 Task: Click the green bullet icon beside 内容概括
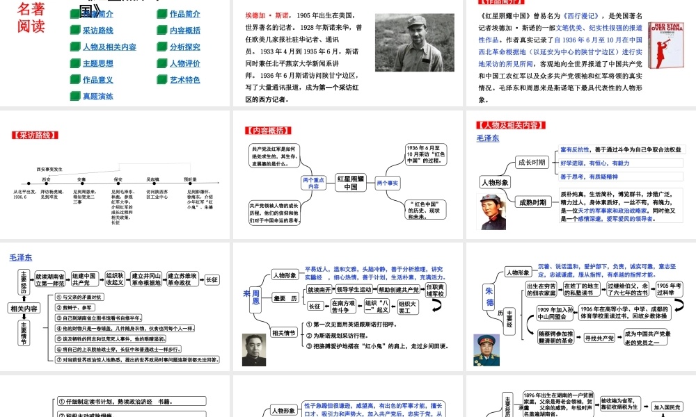[162, 30]
